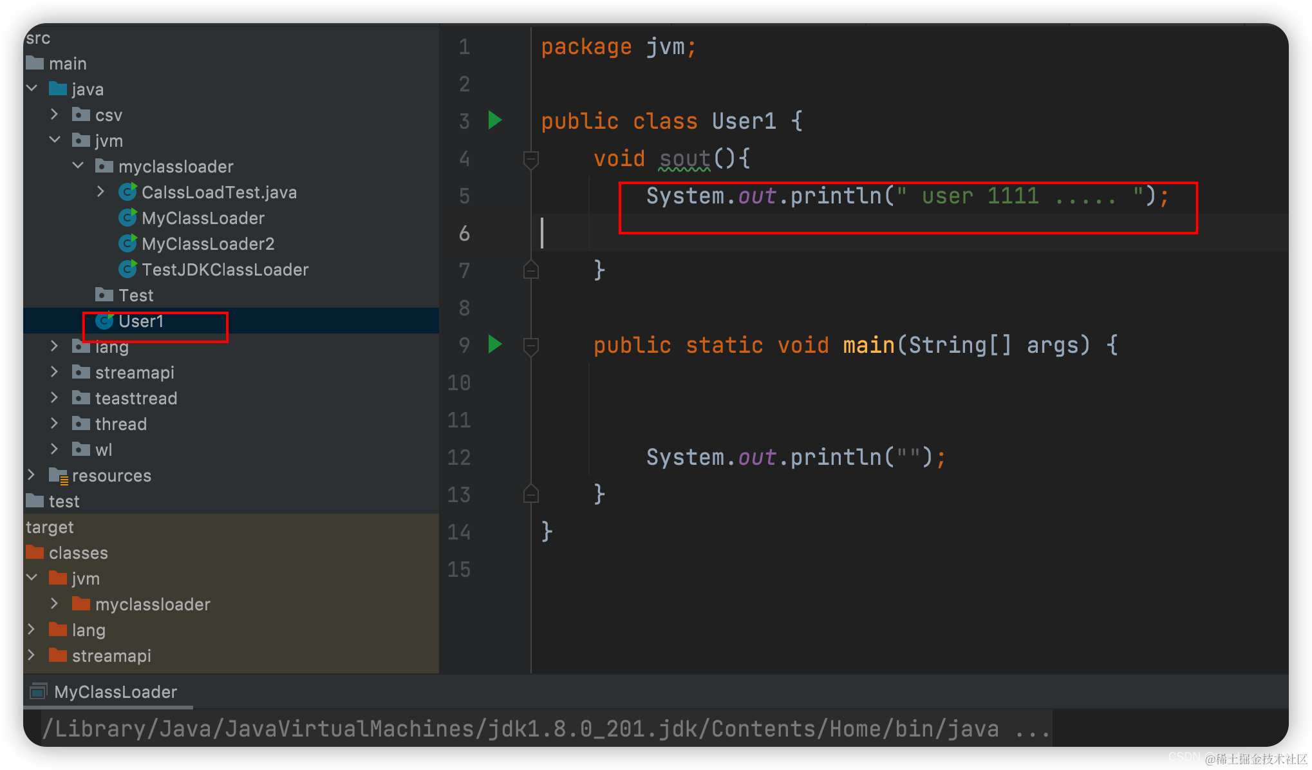The width and height of the screenshot is (1312, 770).
Task: Click the orange classes folder icon
Action: [35, 552]
